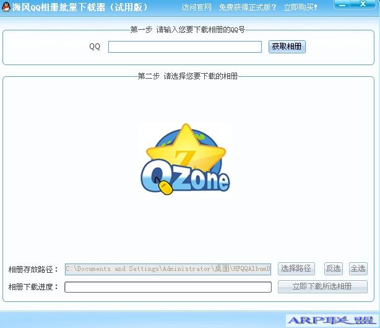Select all albums with 全选 button

[x=358, y=268]
